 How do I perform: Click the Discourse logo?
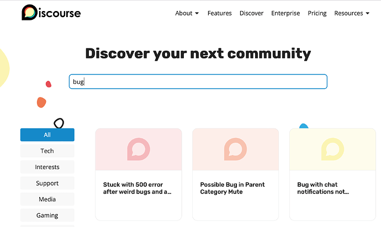point(51,12)
